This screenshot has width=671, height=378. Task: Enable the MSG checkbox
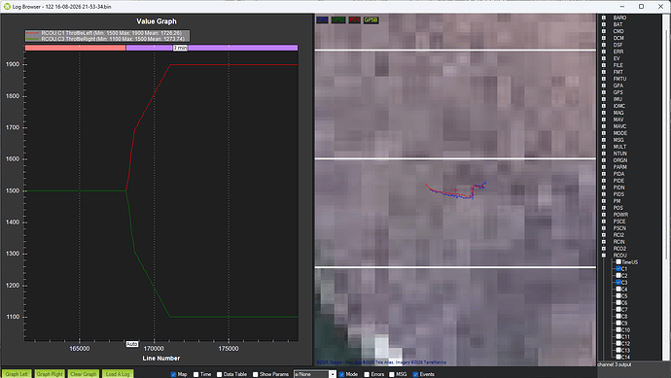click(x=392, y=374)
